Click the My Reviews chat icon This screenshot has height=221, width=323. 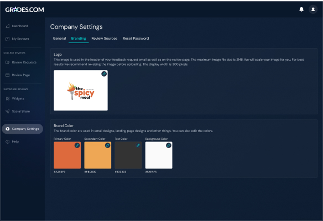8,39
